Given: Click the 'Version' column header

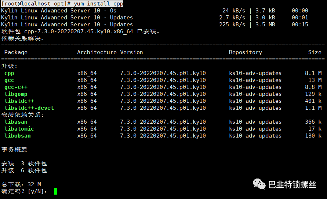Looking at the screenshot, I should tap(131, 52).
